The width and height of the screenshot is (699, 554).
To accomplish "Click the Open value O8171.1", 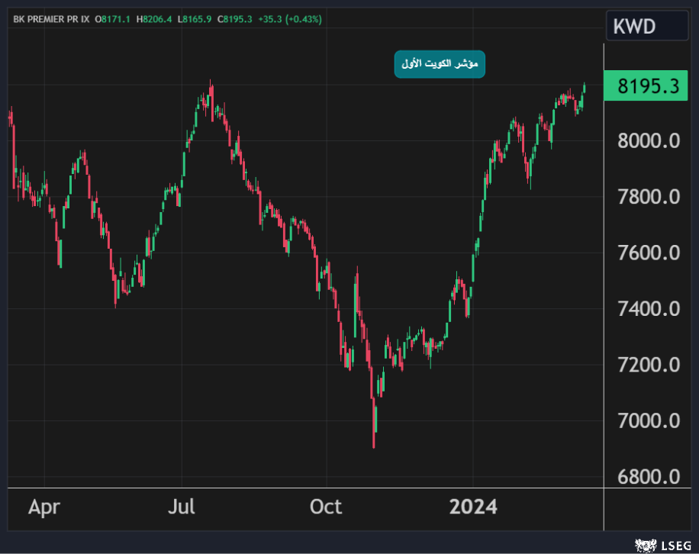I will point(112,19).
